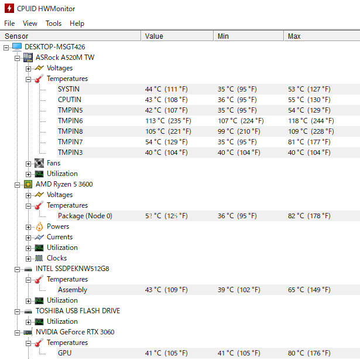Open the File menu
The height and width of the screenshot is (359, 360).
(x=9, y=23)
